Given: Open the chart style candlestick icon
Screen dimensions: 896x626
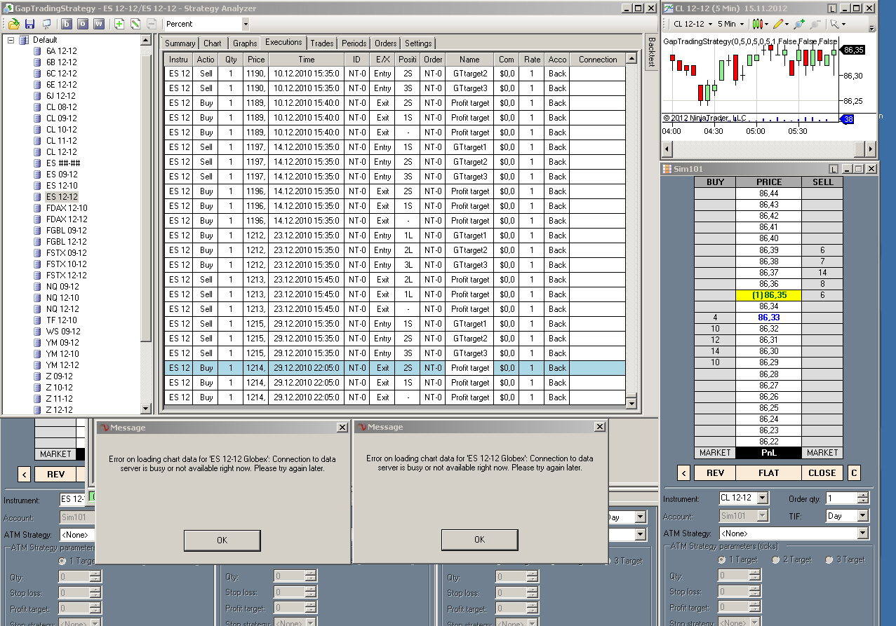Looking at the screenshot, I should 756,24.
